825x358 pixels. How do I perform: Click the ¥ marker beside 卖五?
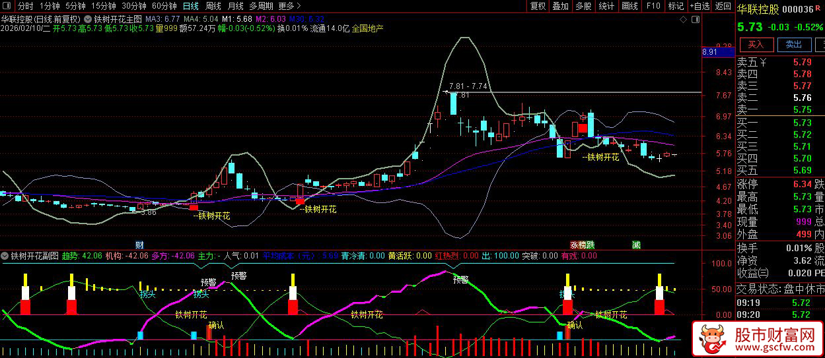pos(763,63)
